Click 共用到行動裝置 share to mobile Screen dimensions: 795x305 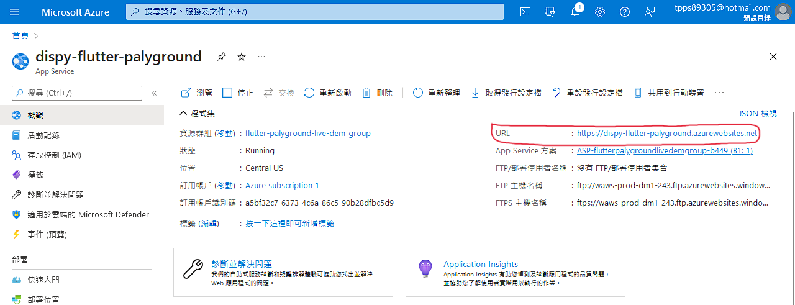668,93
